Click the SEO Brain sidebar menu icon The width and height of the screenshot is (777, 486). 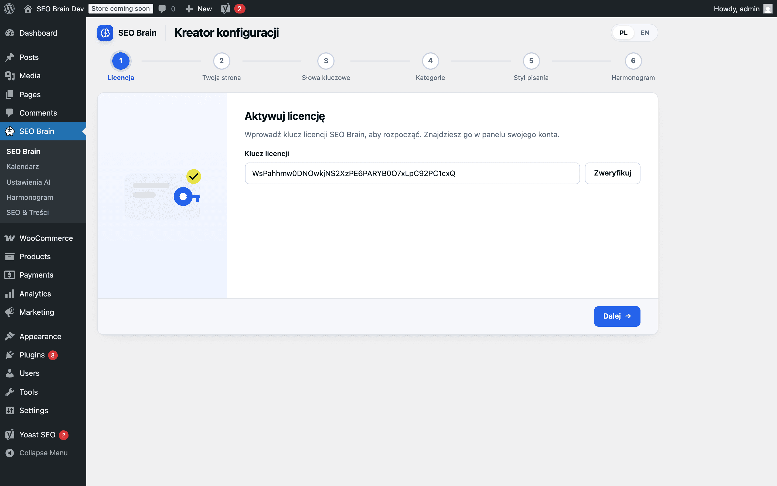pos(10,131)
